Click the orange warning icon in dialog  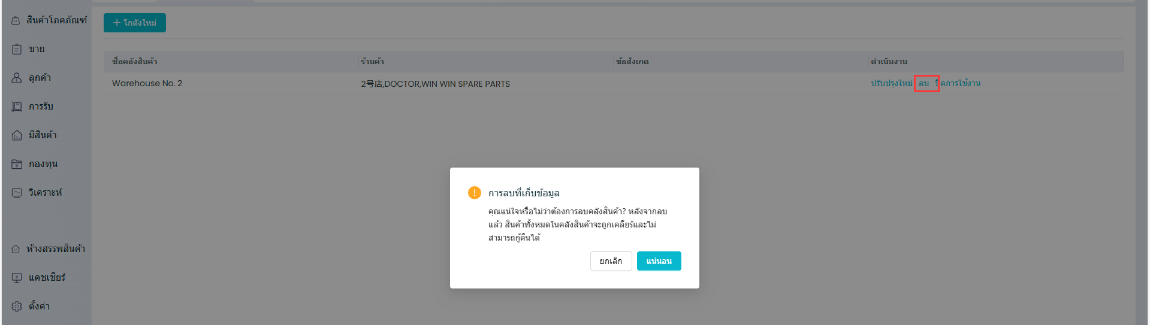(474, 193)
